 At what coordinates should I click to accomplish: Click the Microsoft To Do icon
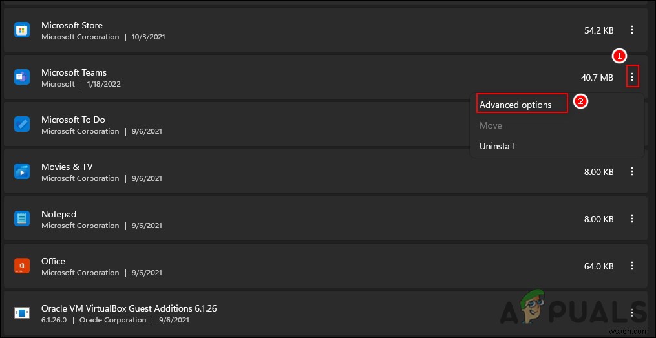pyautogui.click(x=22, y=125)
